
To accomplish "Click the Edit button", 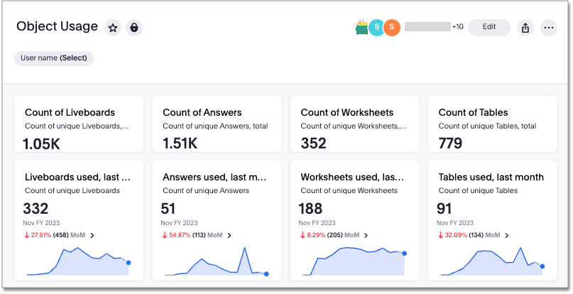I will pyautogui.click(x=489, y=27).
